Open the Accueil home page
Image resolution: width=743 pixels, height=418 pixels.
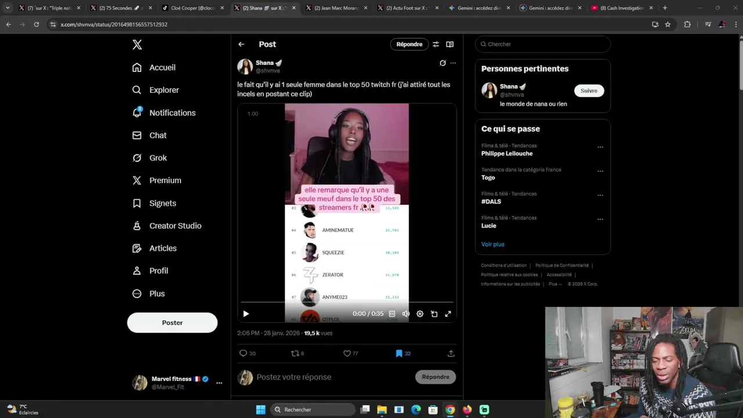154,67
